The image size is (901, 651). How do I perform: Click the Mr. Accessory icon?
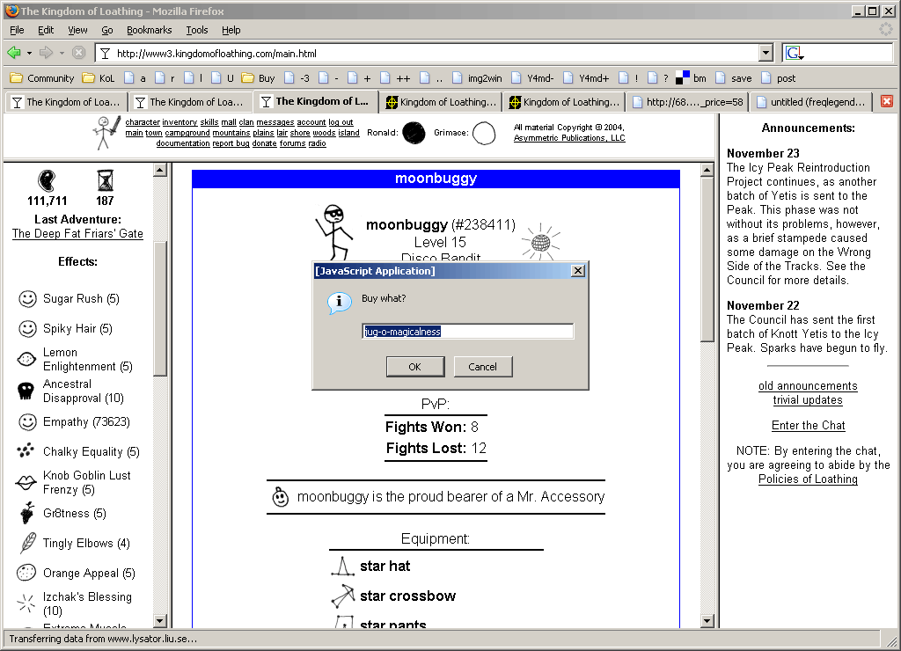(281, 497)
